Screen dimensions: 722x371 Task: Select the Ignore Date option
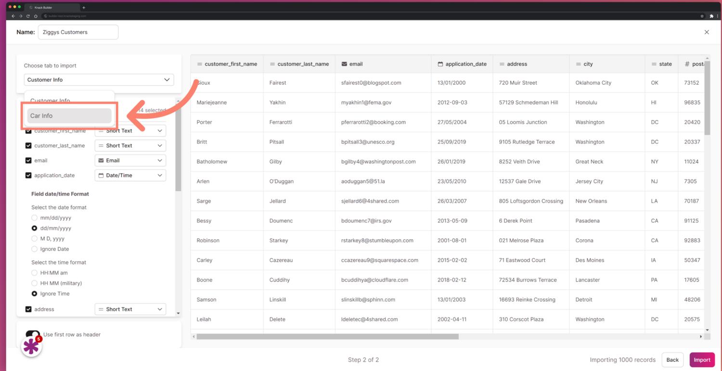click(x=34, y=249)
